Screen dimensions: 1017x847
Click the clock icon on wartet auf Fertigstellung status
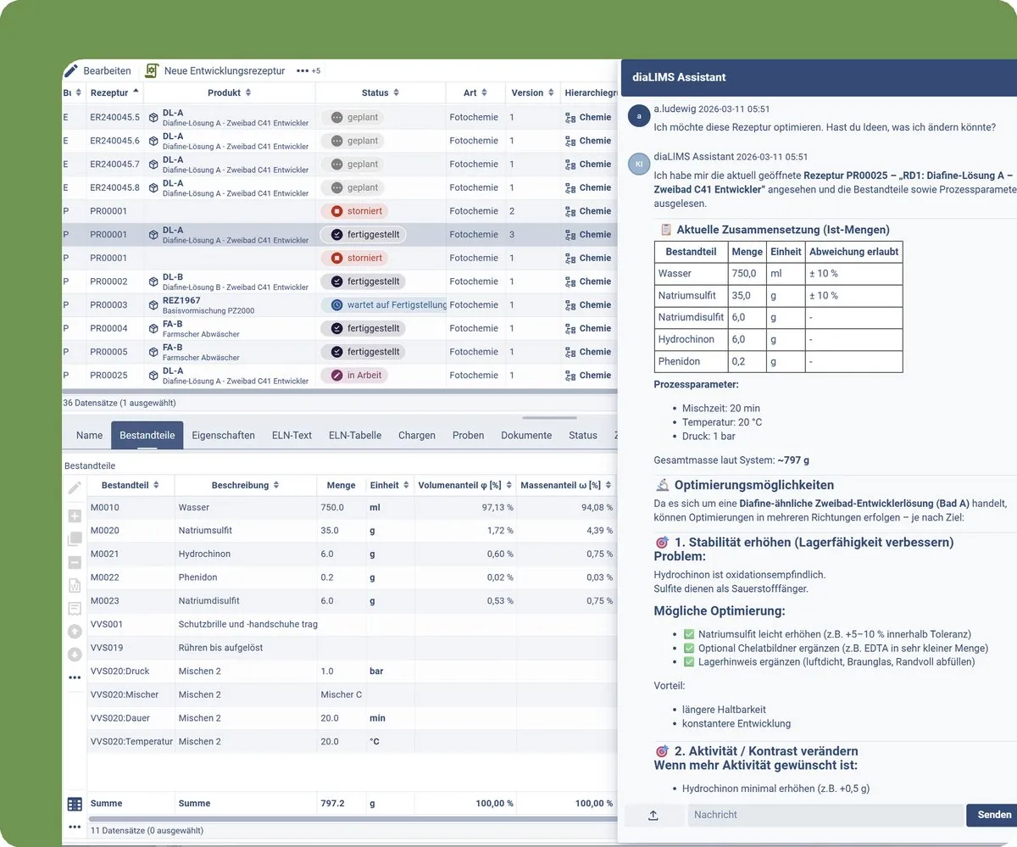(x=336, y=304)
